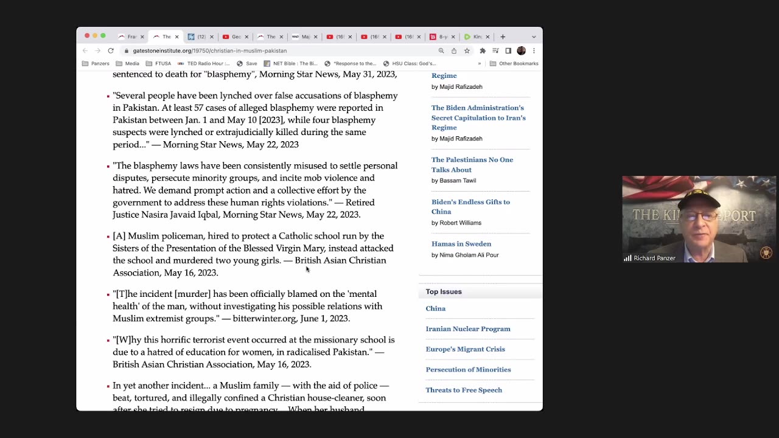Open the media control playlist icon
The width and height of the screenshot is (779, 438).
click(x=495, y=51)
